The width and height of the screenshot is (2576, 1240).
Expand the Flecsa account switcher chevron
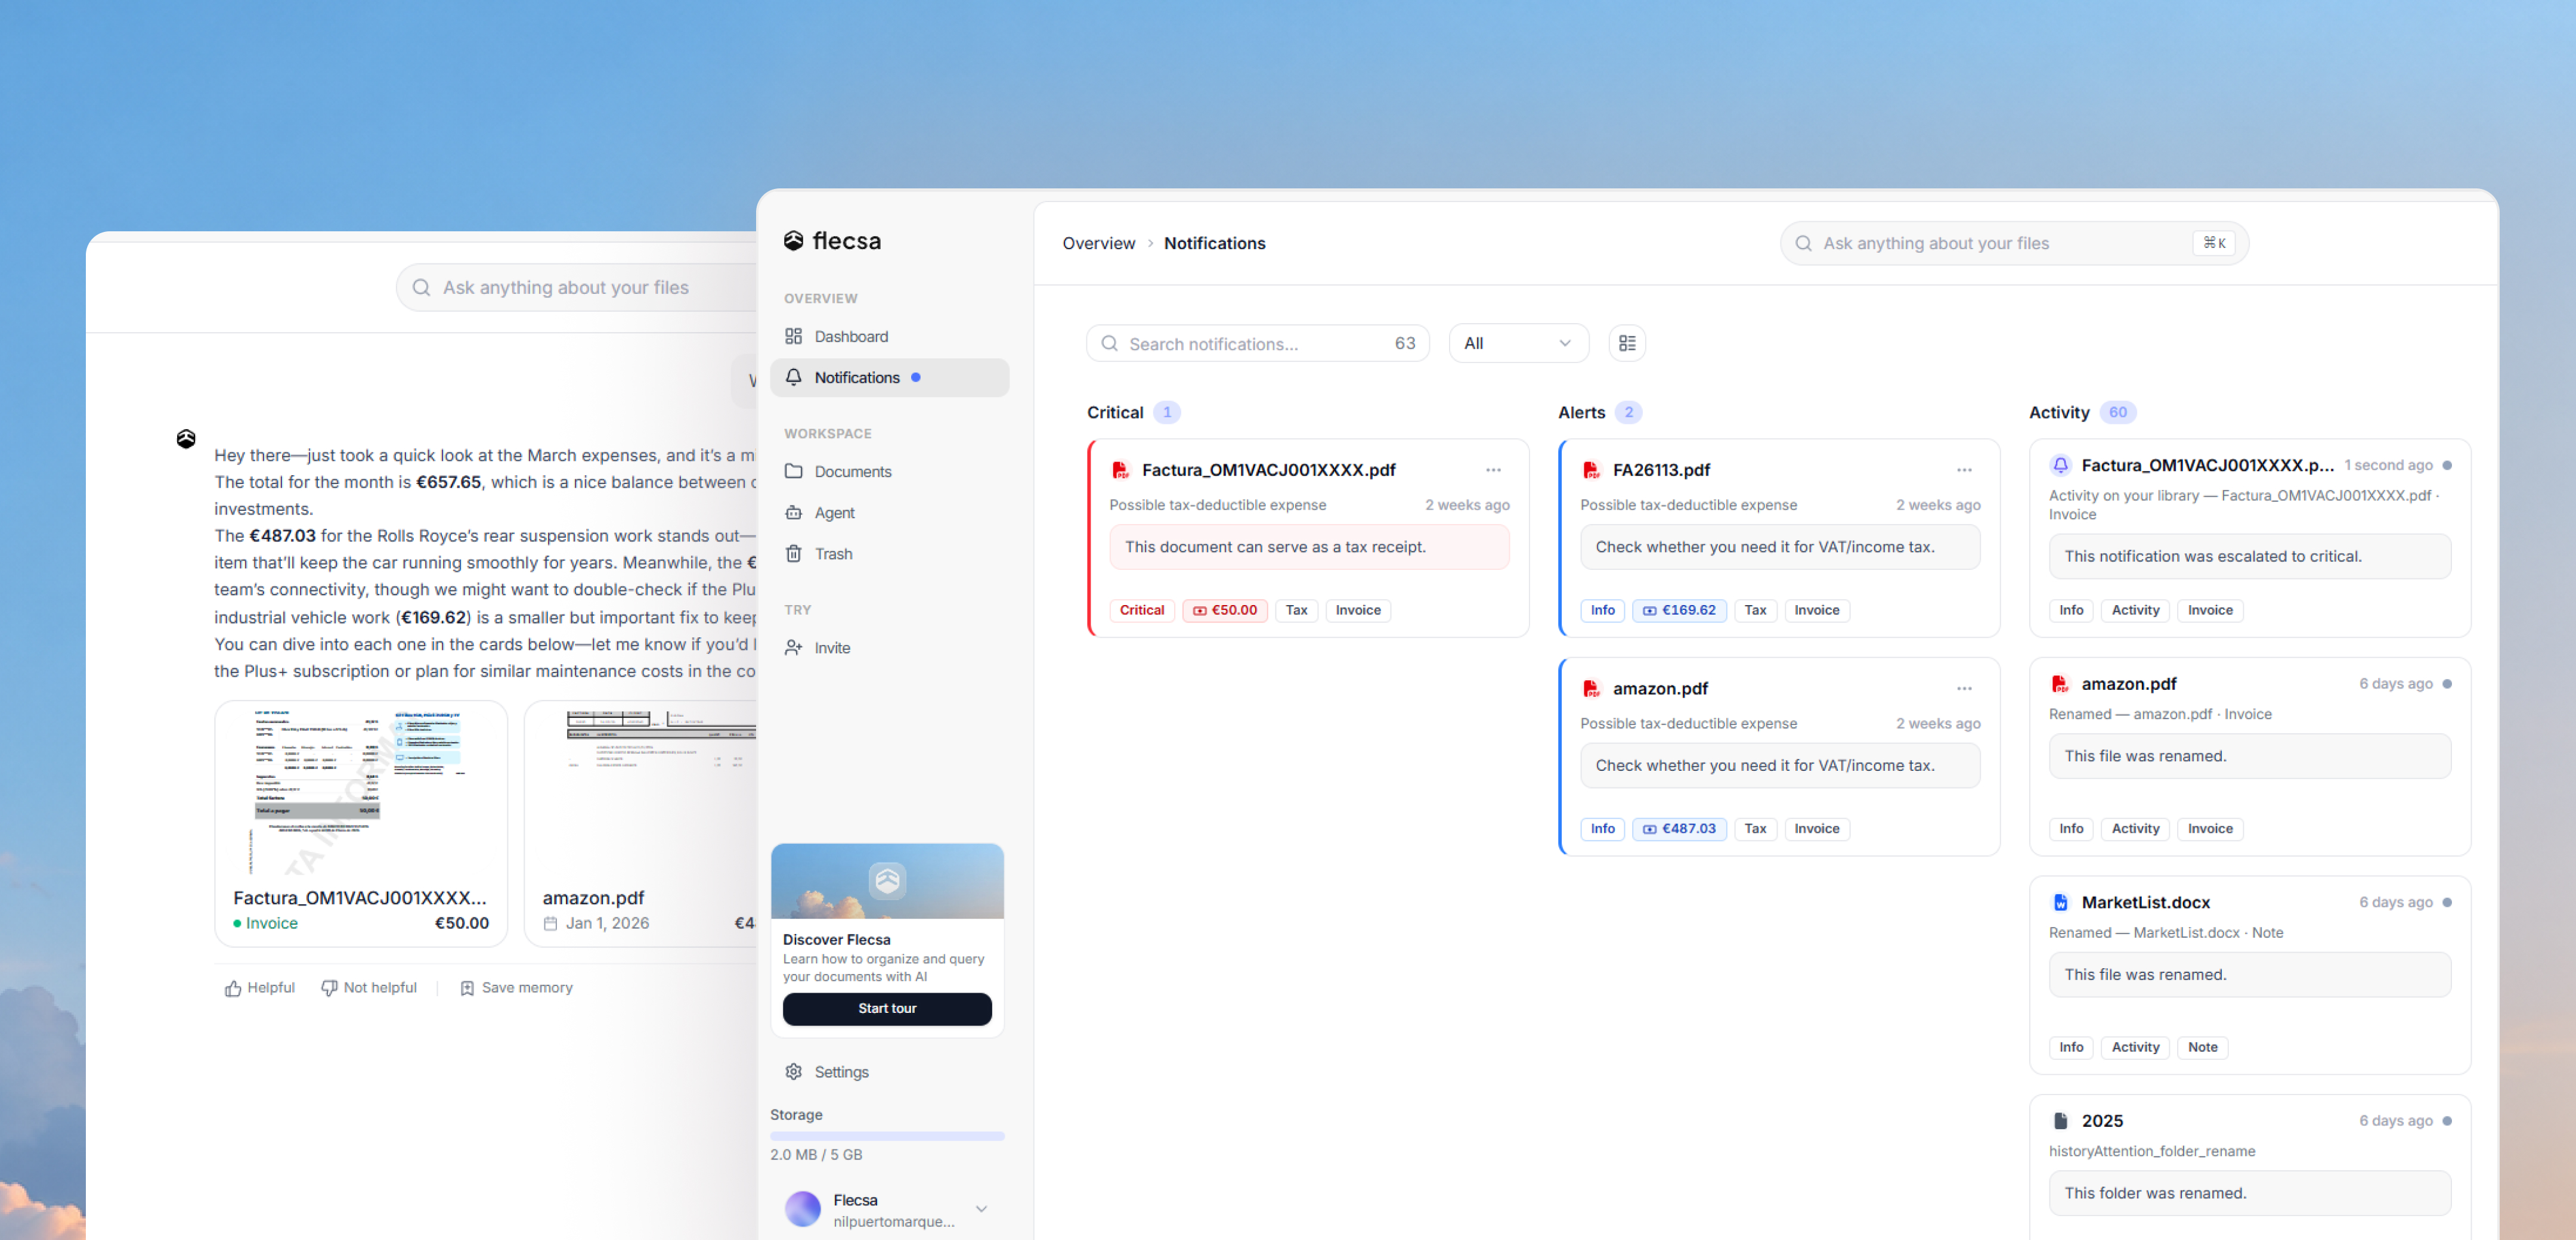coord(981,1208)
